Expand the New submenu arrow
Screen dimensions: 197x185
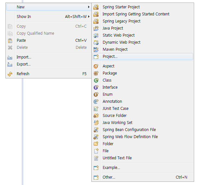tap(89, 7)
